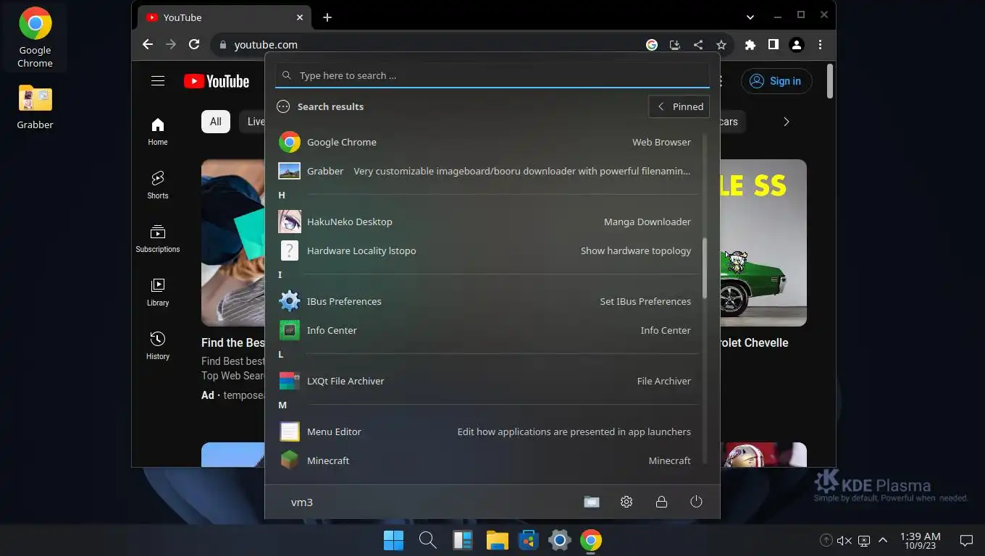Open notifications icon in tray
The height and width of the screenshot is (556, 985).
tap(966, 540)
